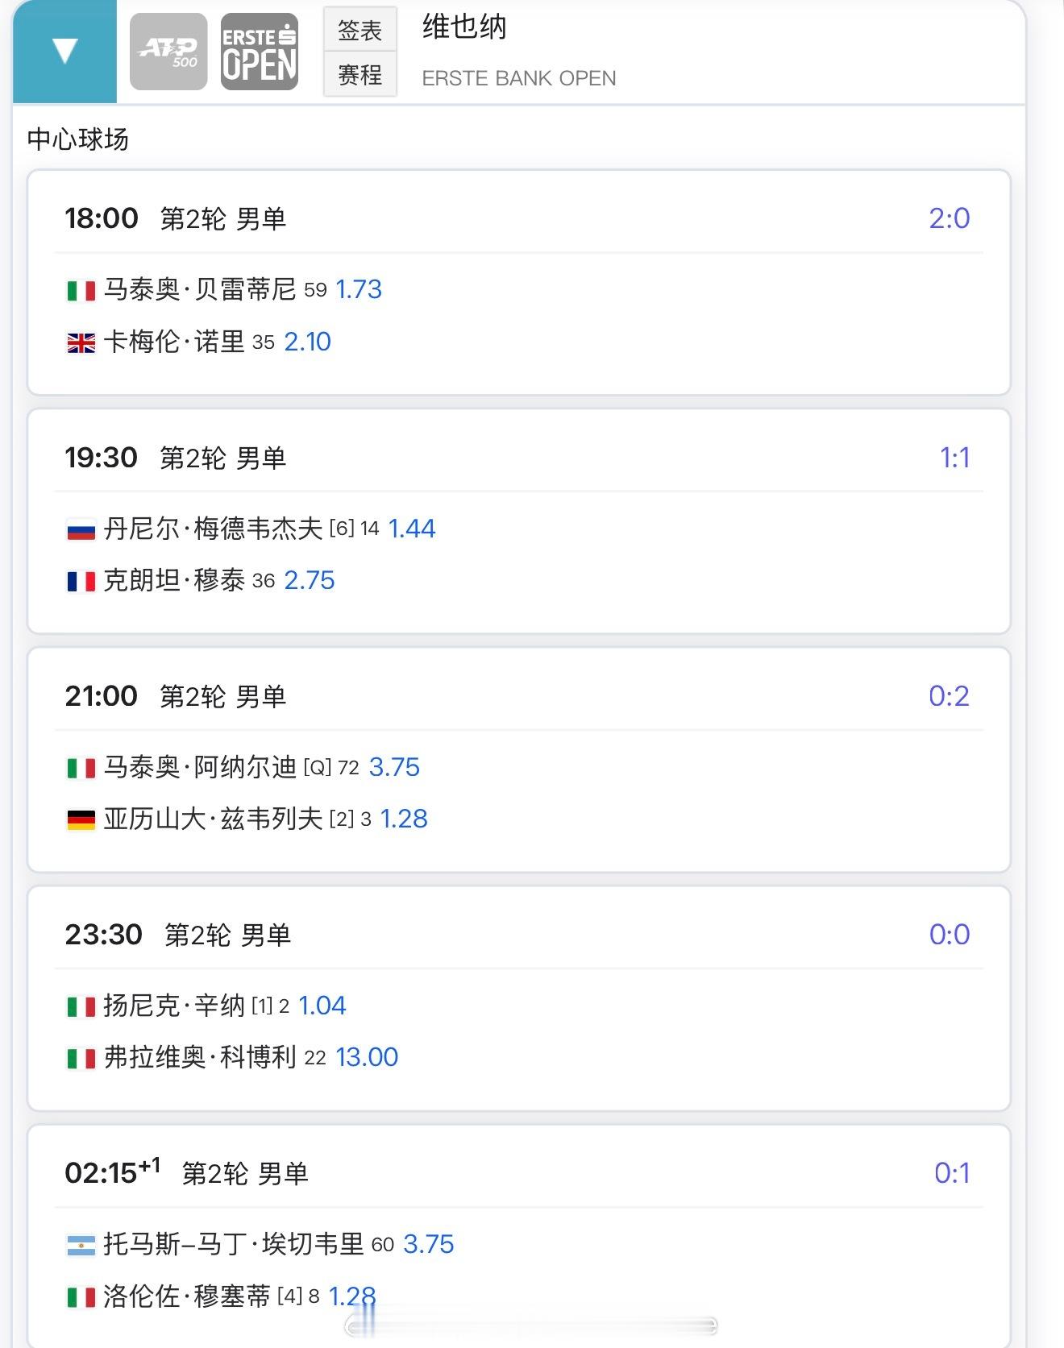Open the ERSTE BANK OPEN tournament link
This screenshot has width=1064, height=1348.
click(x=518, y=78)
